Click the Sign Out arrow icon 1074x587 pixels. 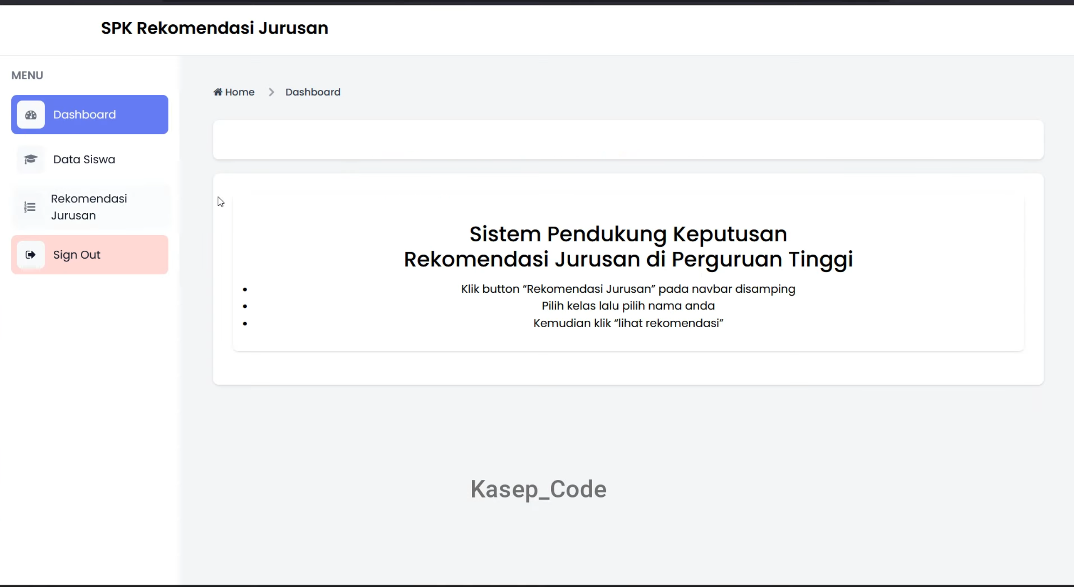(x=30, y=254)
